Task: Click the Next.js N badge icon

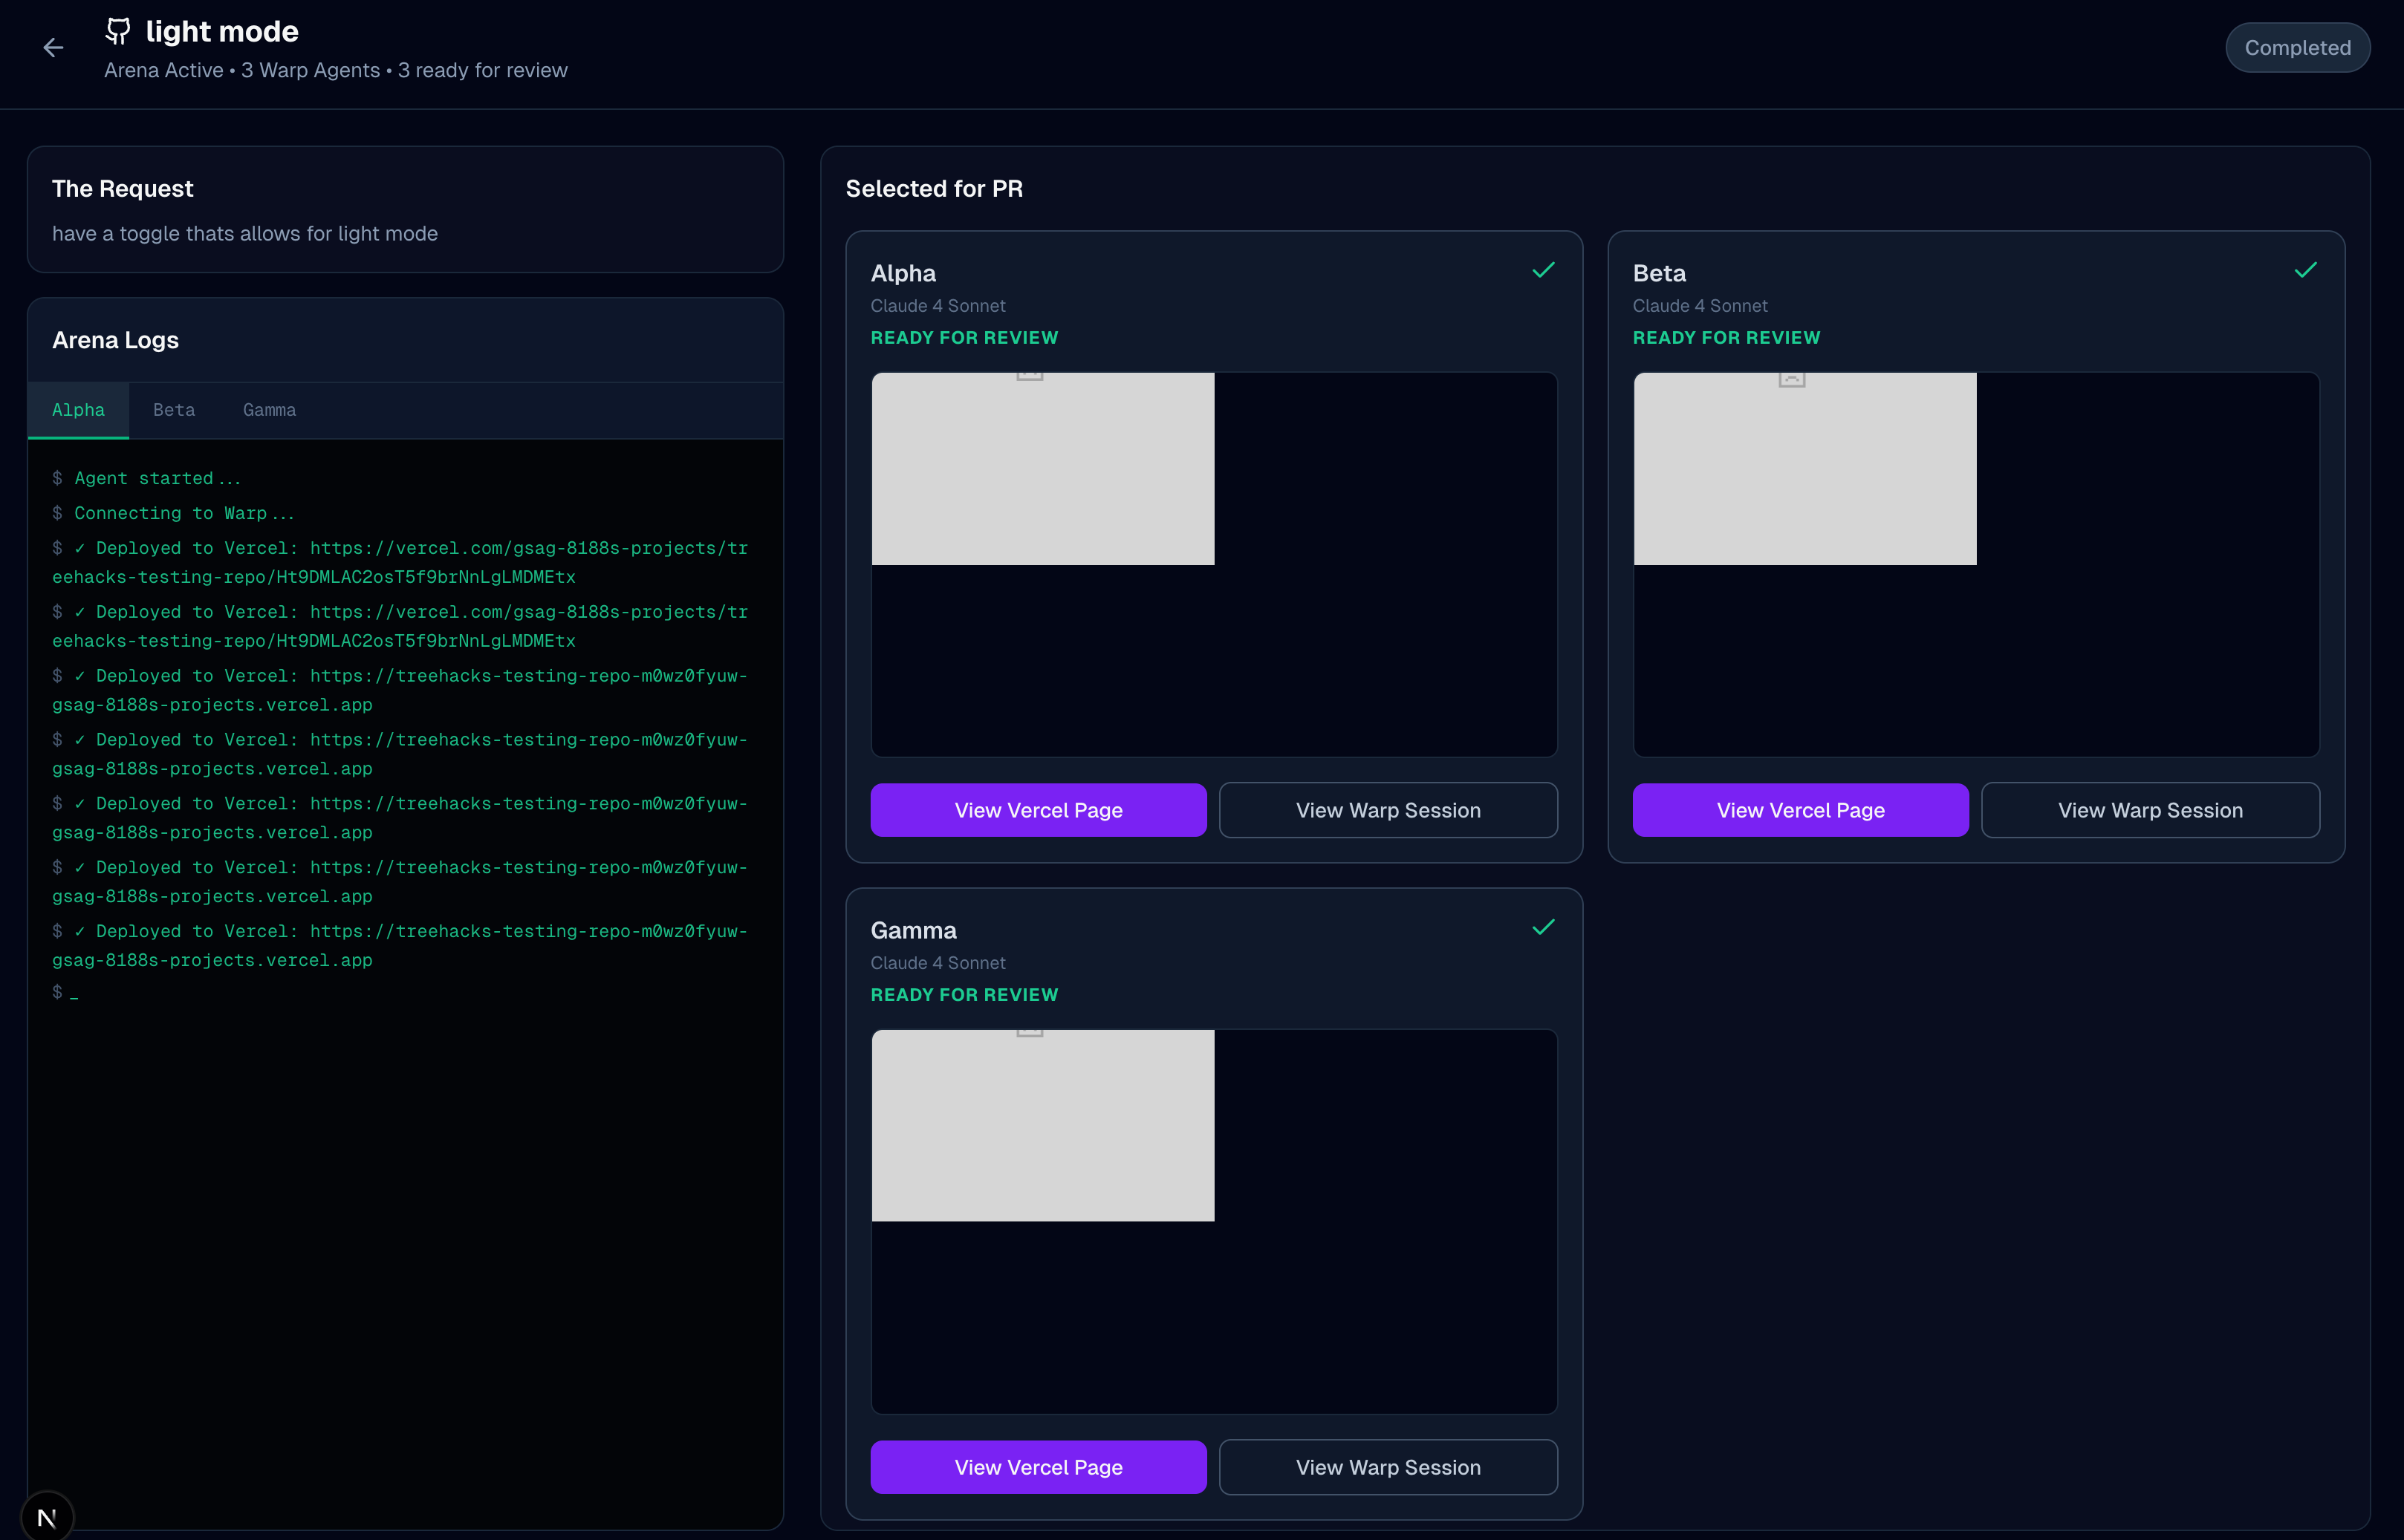Action: click(x=46, y=1517)
